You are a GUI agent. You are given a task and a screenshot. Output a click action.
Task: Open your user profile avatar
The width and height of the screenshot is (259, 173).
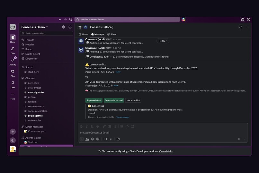click(13, 149)
